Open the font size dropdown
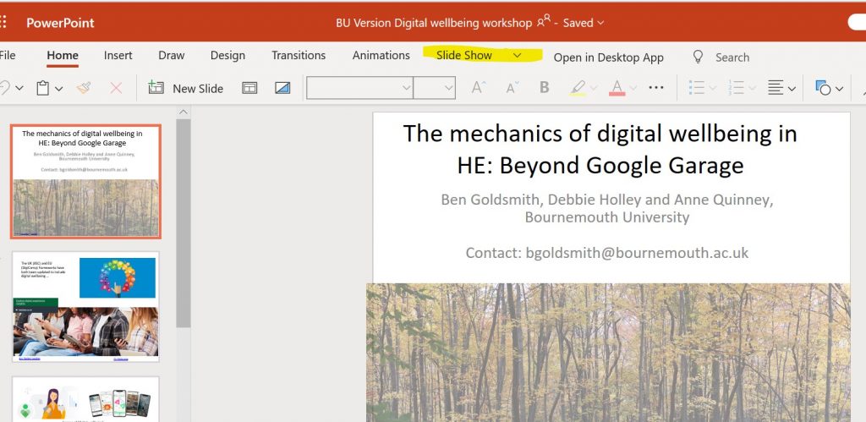 [435, 88]
